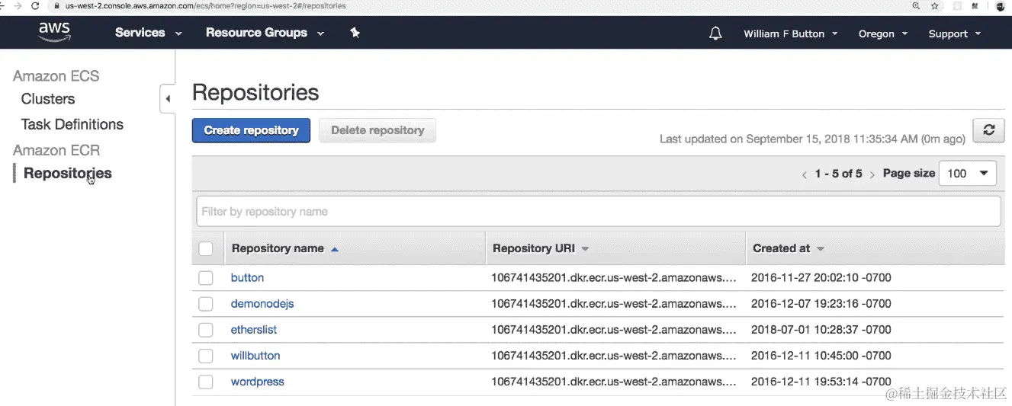Check the box for demonodejs repository
1012x406 pixels.
pos(206,304)
